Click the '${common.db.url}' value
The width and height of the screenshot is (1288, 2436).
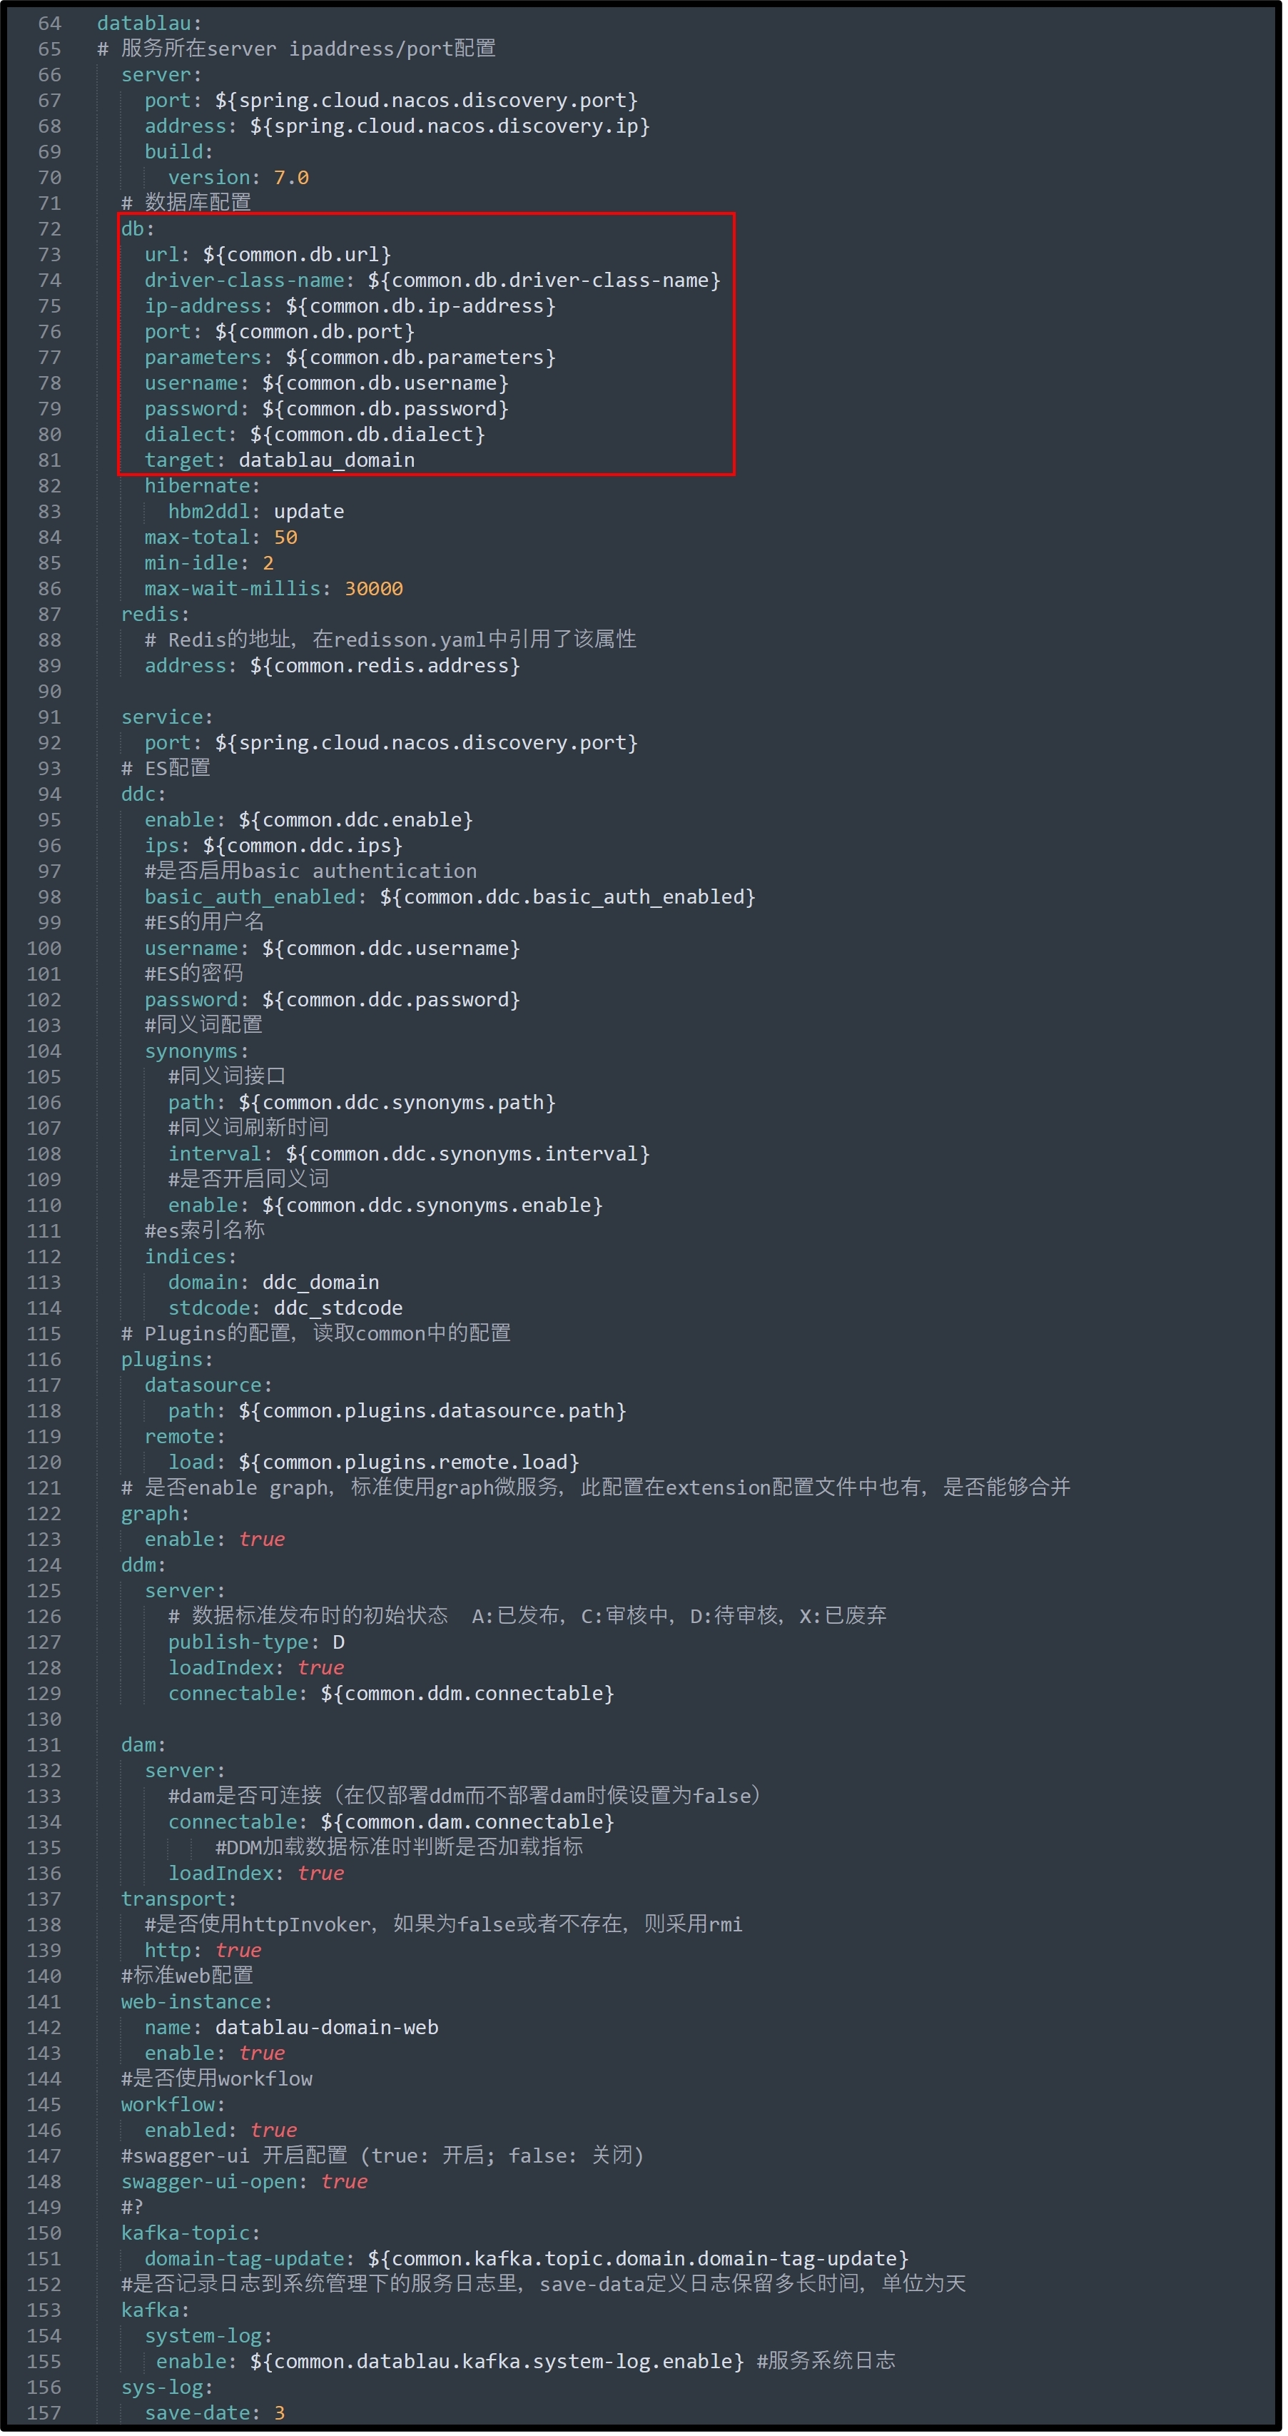point(296,254)
